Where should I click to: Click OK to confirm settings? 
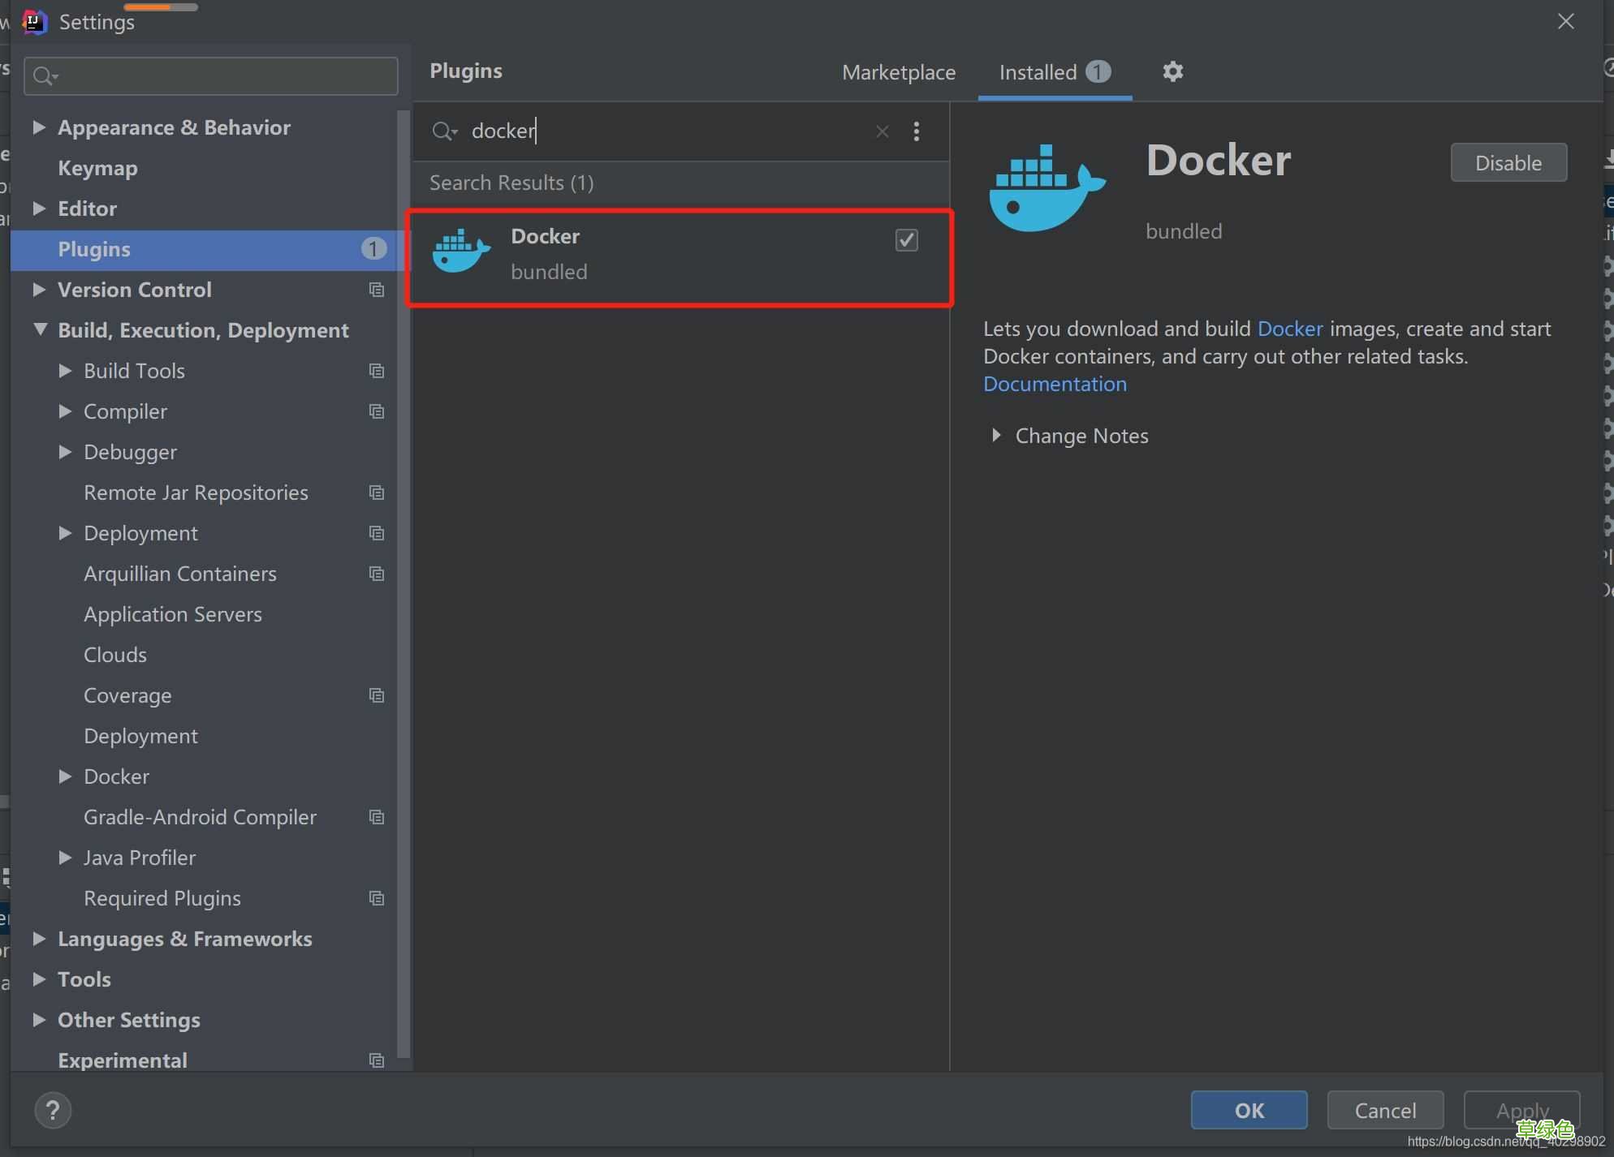(x=1249, y=1110)
